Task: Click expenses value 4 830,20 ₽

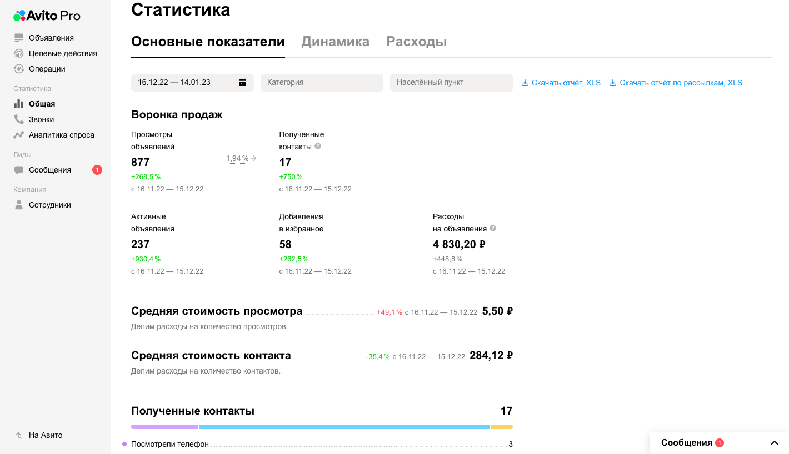Action: pyautogui.click(x=459, y=244)
